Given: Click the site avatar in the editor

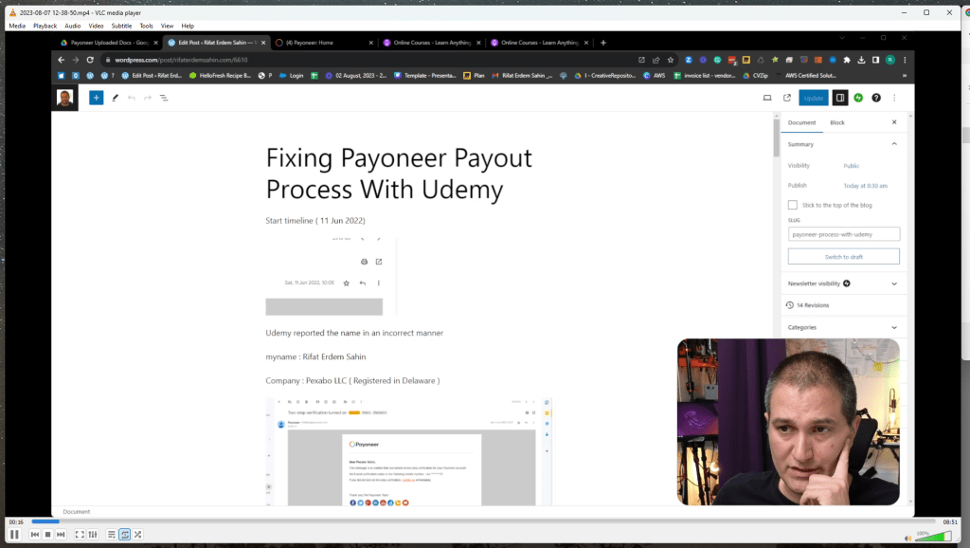Looking at the screenshot, I should [65, 98].
